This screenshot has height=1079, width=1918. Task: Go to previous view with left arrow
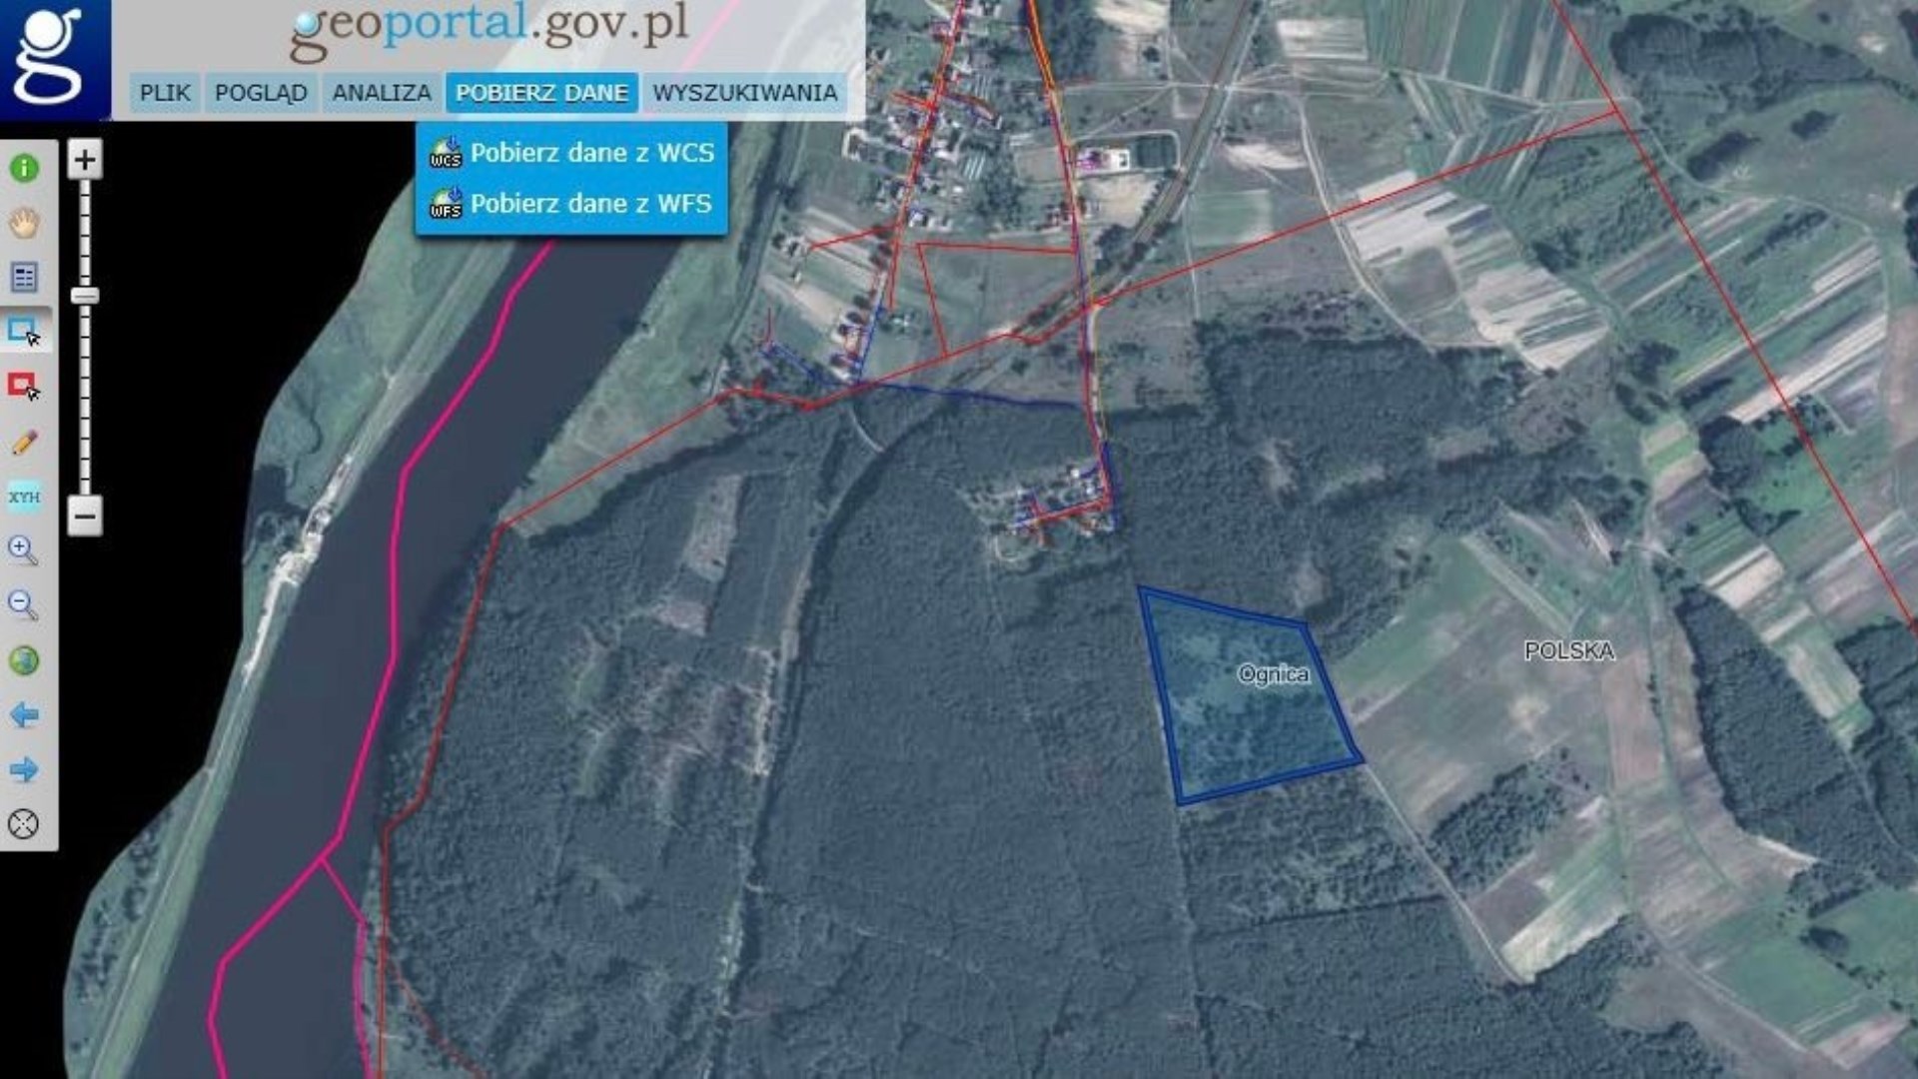pos(25,715)
